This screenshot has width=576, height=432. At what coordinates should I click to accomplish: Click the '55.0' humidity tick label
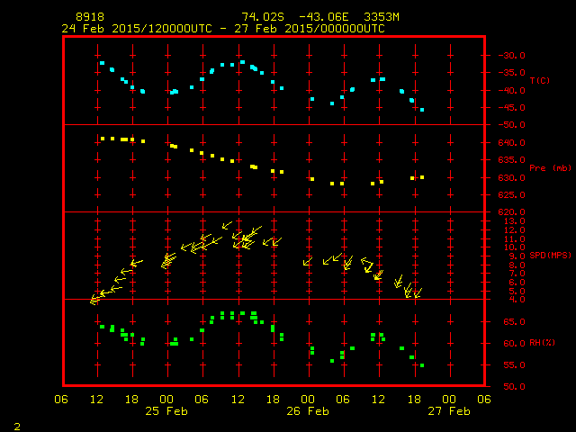[x=514, y=364]
